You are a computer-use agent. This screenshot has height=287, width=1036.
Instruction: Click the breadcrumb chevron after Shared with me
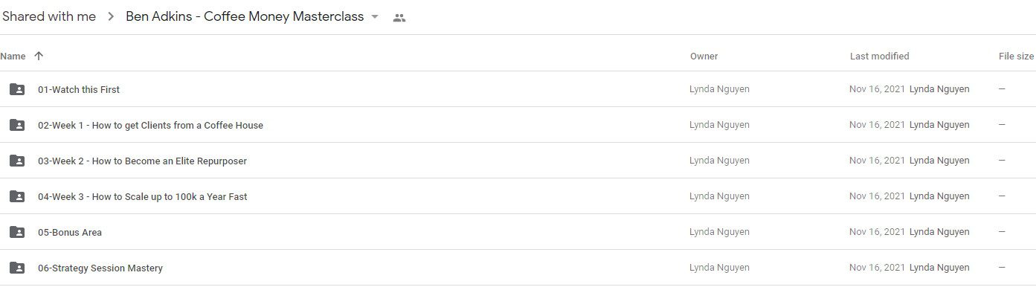click(111, 17)
